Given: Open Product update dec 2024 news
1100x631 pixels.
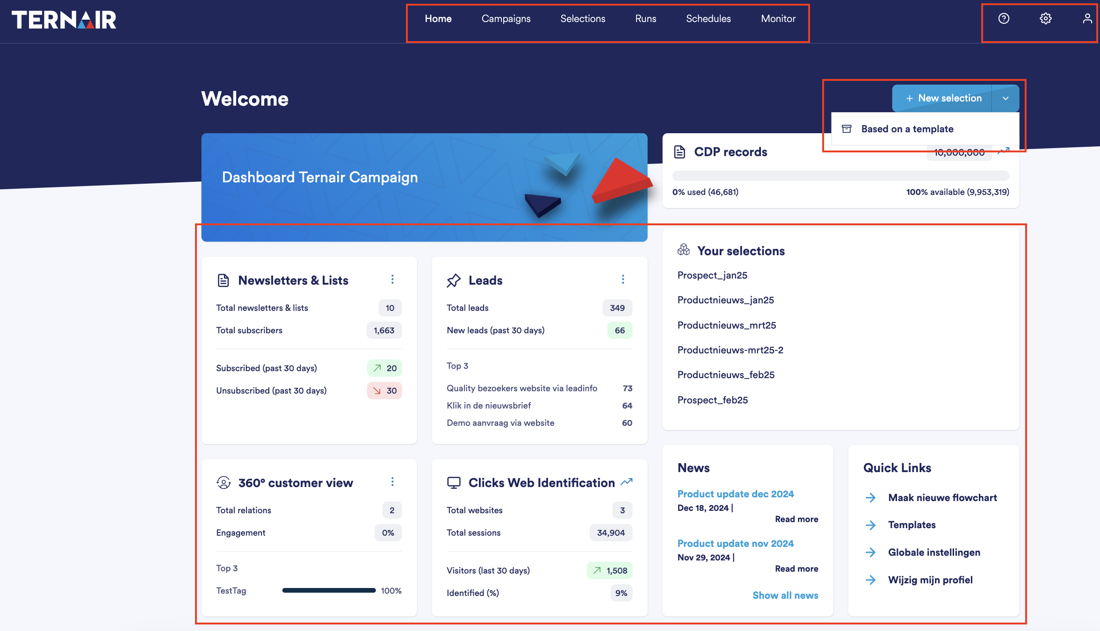Looking at the screenshot, I should pyautogui.click(x=736, y=494).
